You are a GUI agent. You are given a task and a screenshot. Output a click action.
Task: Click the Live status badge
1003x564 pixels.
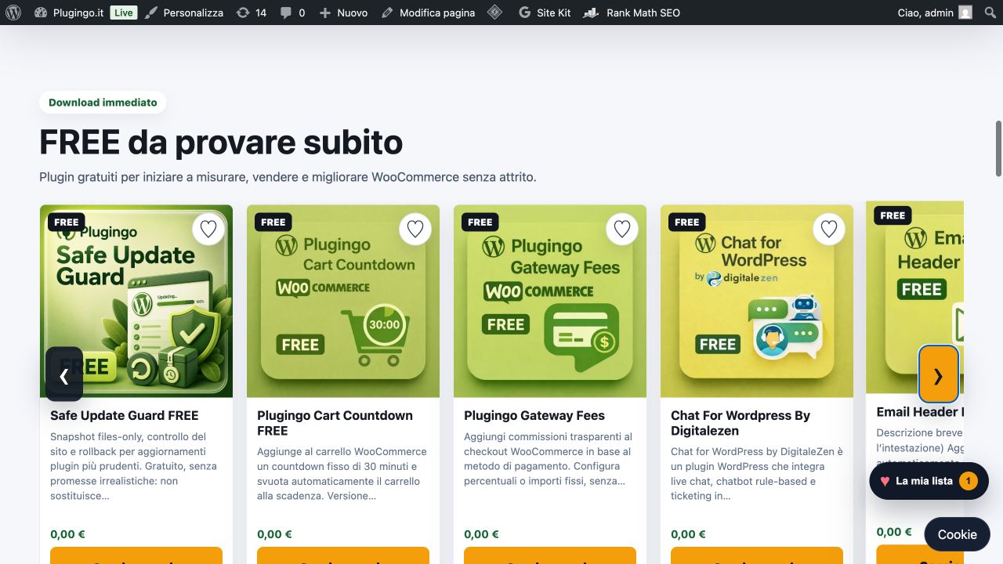(124, 13)
